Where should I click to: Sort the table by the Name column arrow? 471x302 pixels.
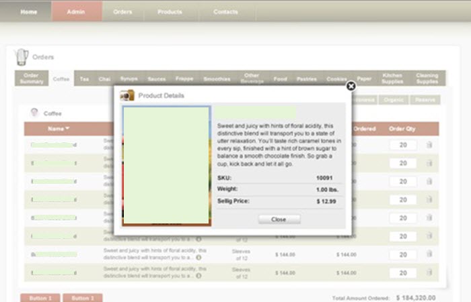click(67, 128)
